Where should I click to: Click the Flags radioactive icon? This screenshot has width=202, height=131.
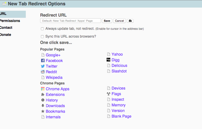(x=109, y=94)
